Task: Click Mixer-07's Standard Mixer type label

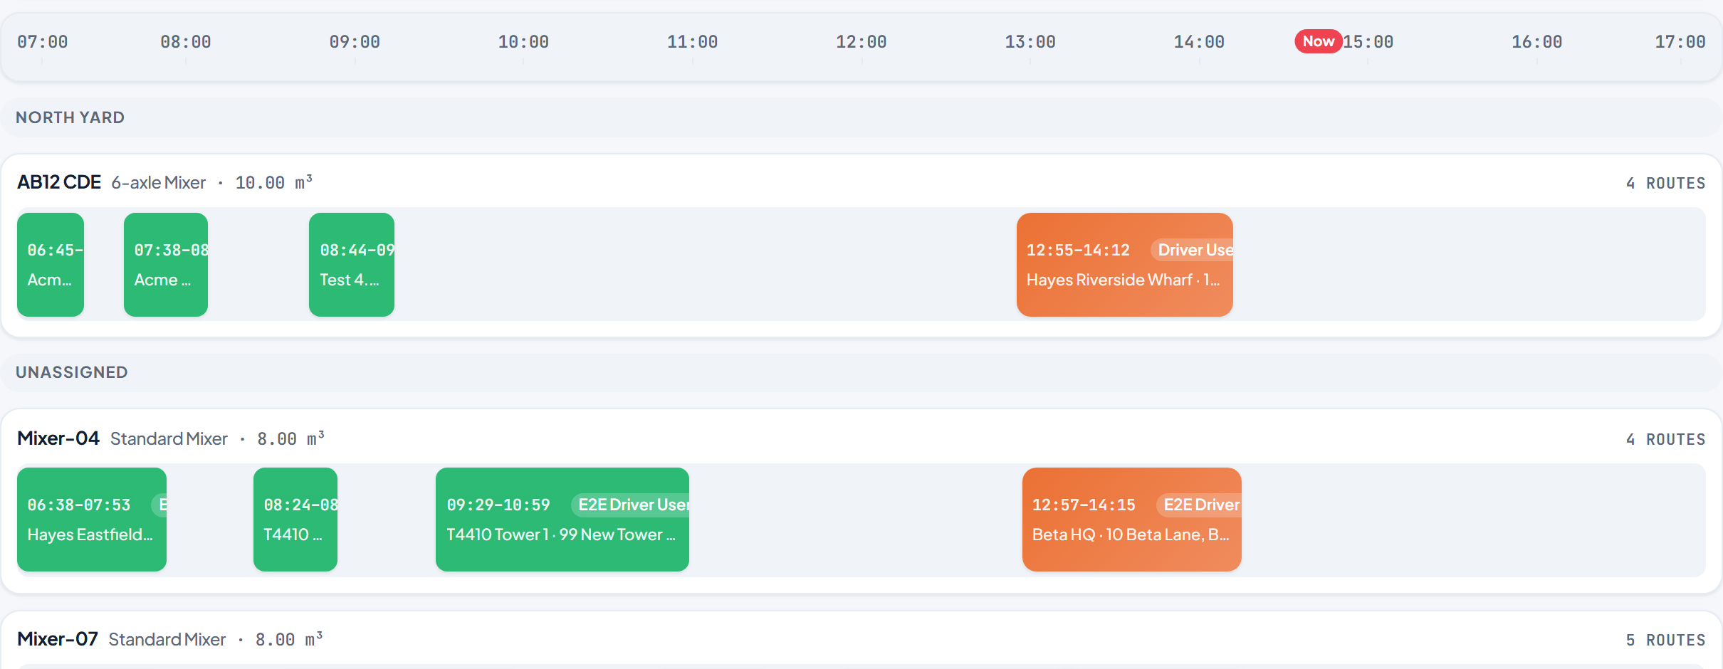Action: [x=167, y=639]
